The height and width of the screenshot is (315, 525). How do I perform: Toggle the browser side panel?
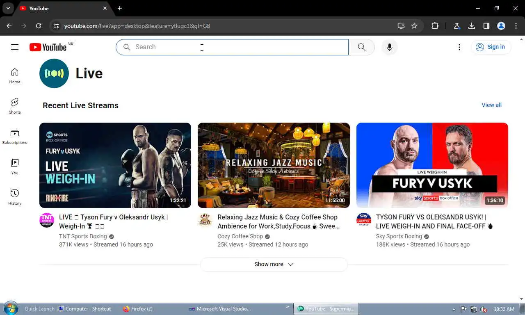[x=486, y=26]
